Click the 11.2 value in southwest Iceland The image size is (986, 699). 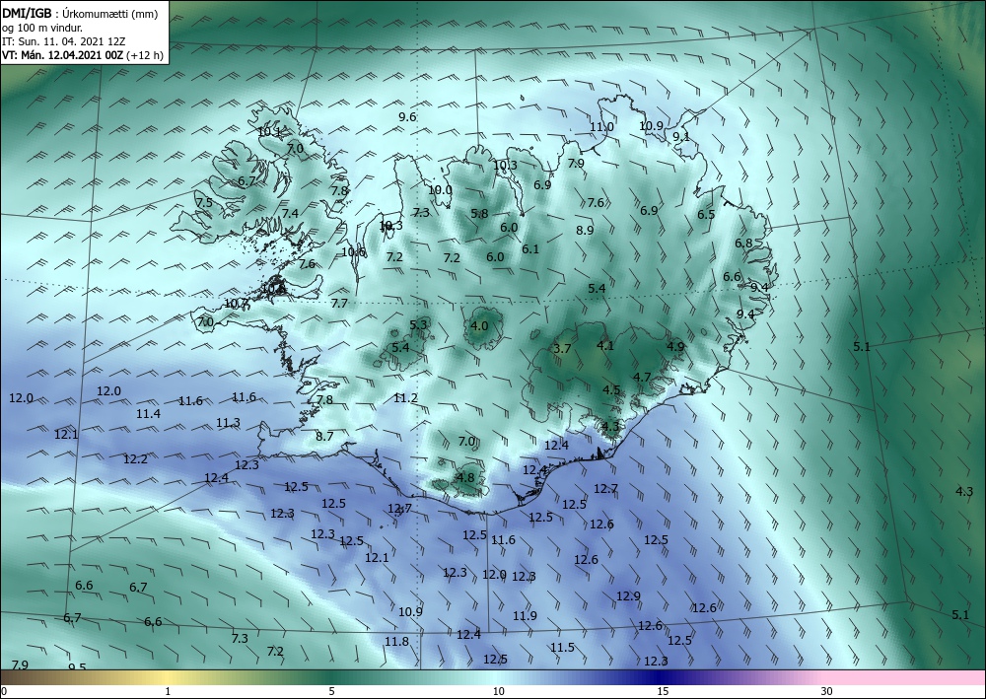(x=405, y=398)
